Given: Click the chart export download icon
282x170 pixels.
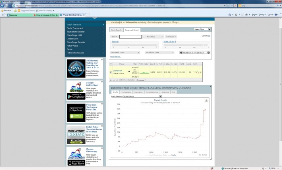Looking at the screenshot, I should point(206,100).
